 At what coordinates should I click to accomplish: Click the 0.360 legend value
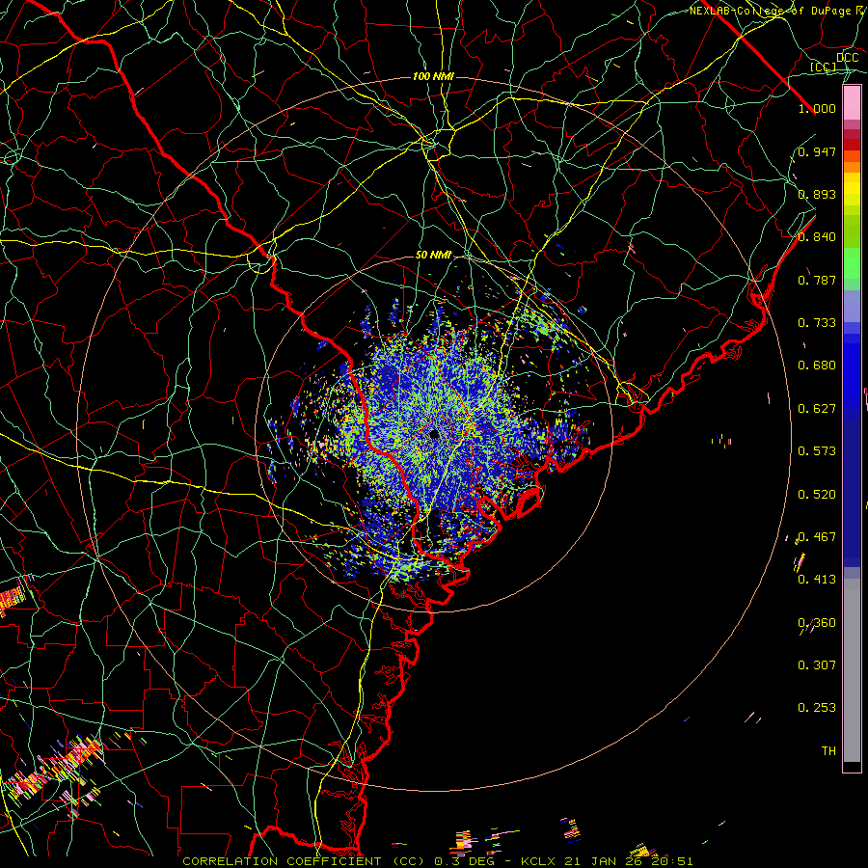click(x=817, y=623)
